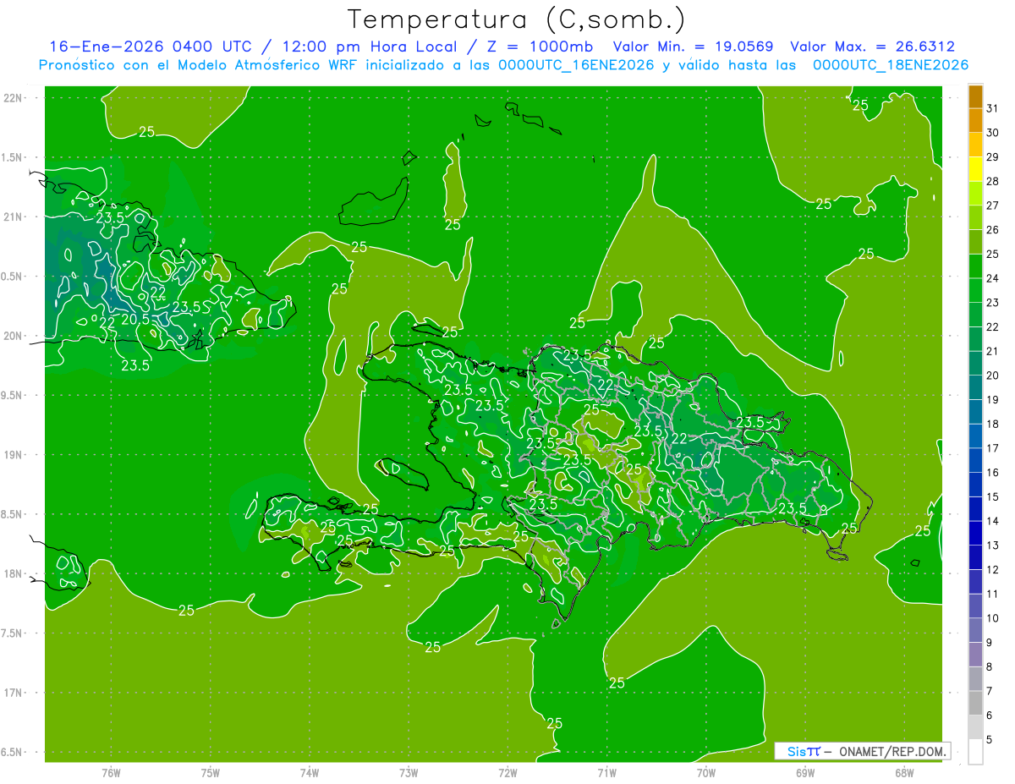Pick the white swatch at legend bottom
1015x784 pixels.
975,752
